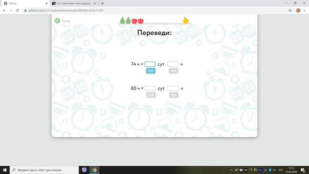Reload the page in browser
The image size is (309, 174).
[x=17, y=11]
